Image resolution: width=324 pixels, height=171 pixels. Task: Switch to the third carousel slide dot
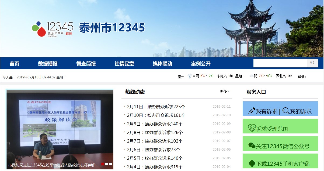pyautogui.click(x=111, y=164)
